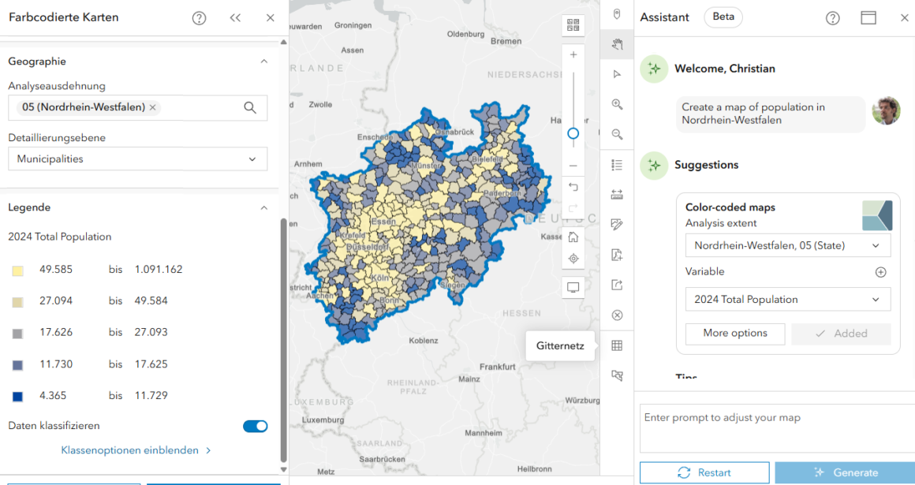Open the Analysis extent dropdown
The image size is (915, 485).
click(788, 246)
